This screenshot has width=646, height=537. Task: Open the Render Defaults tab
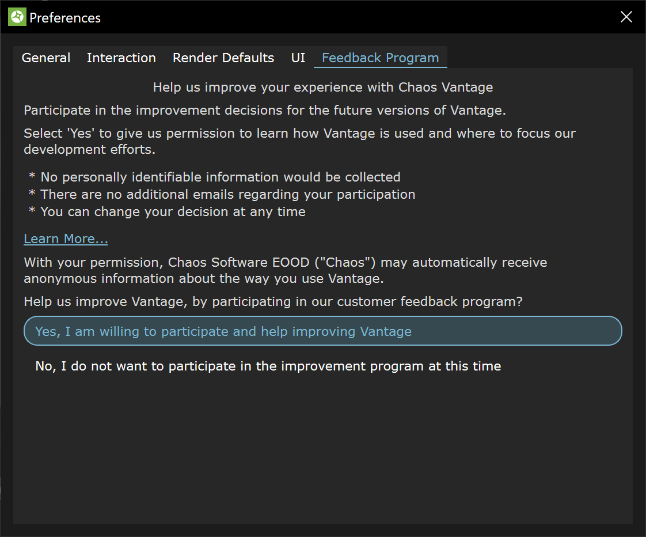coord(223,58)
